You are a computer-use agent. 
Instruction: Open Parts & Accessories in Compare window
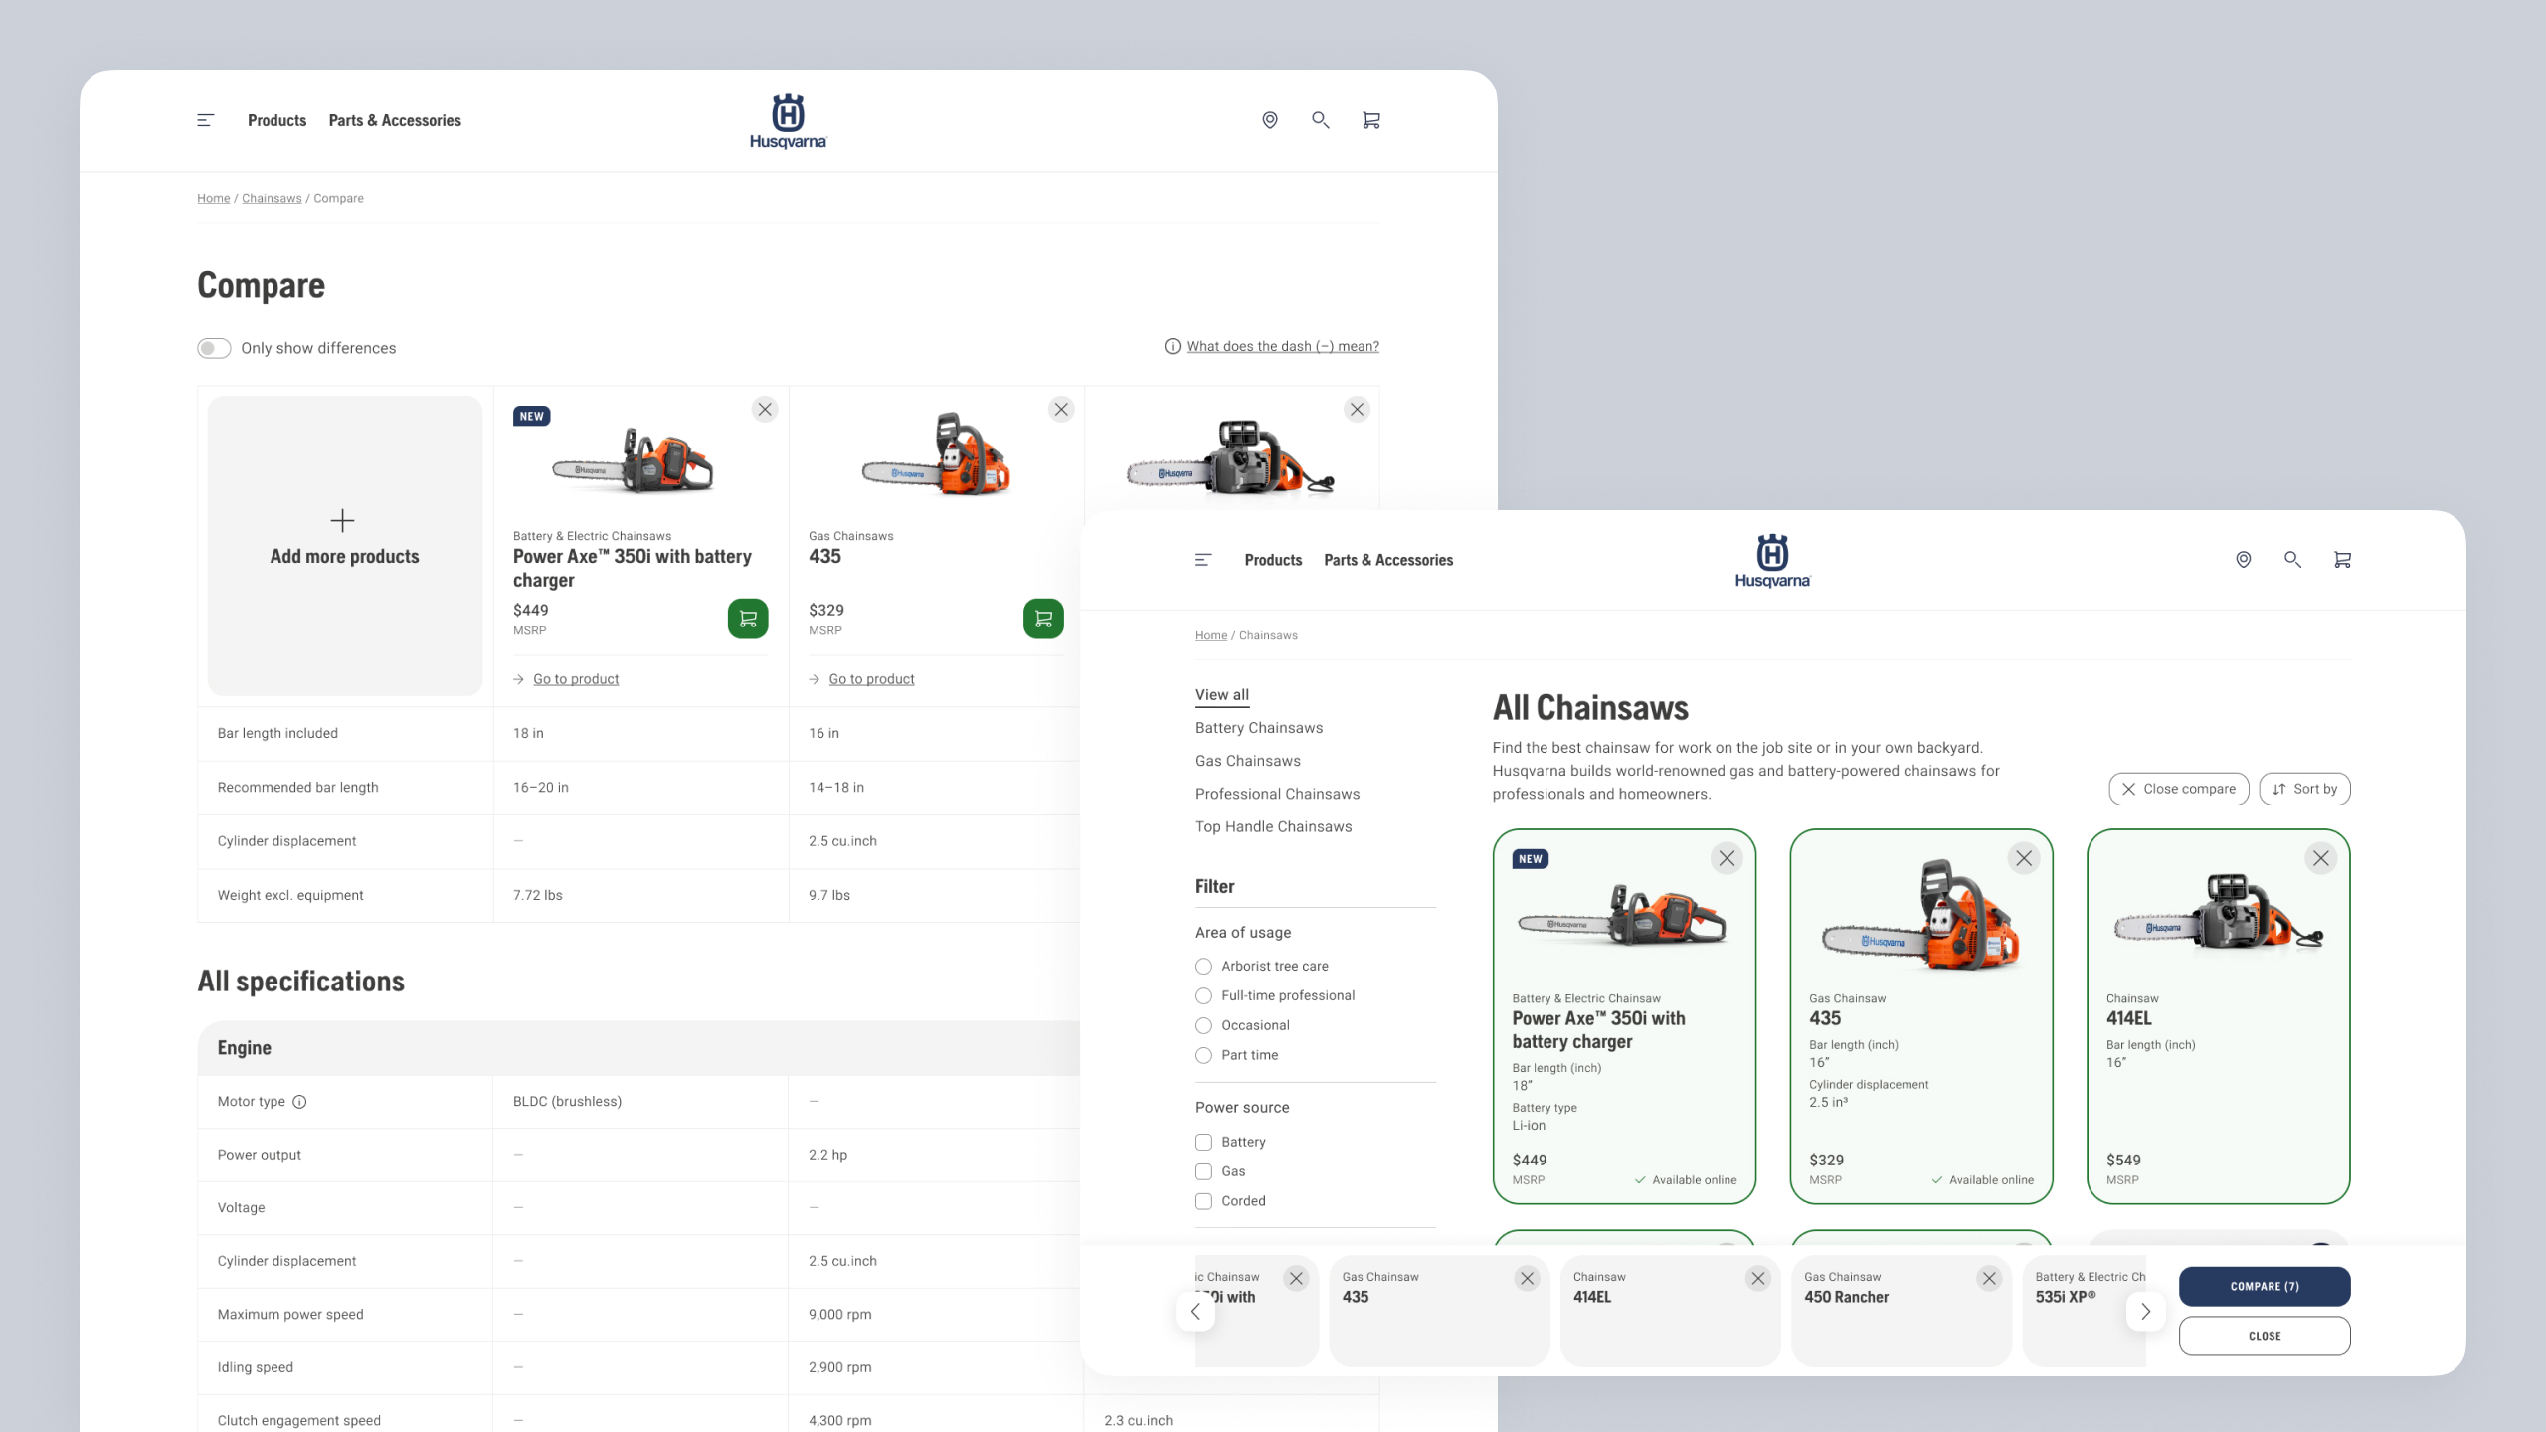click(395, 120)
